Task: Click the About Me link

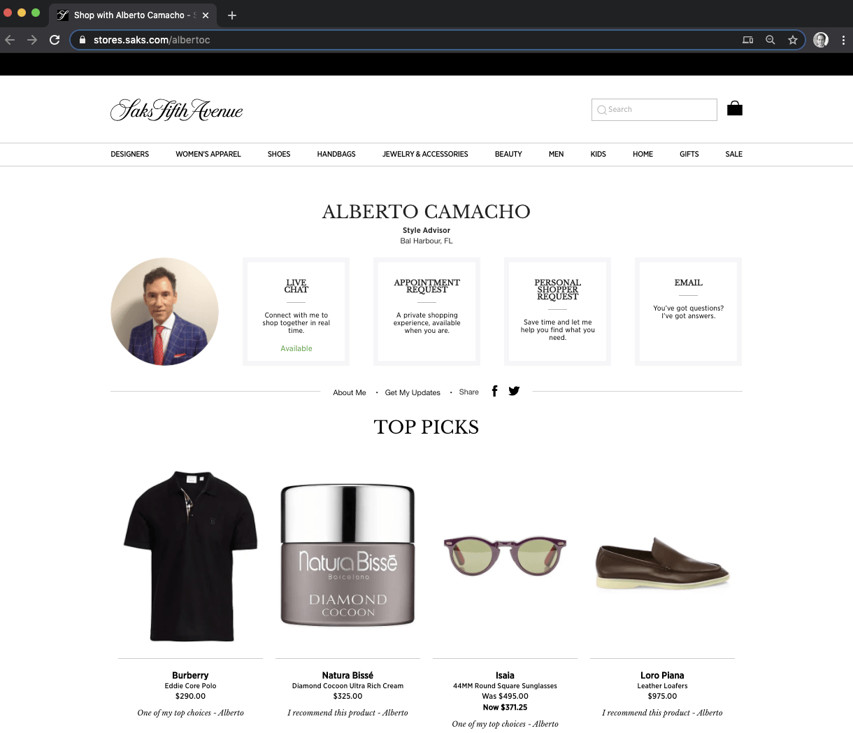Action: (x=349, y=392)
